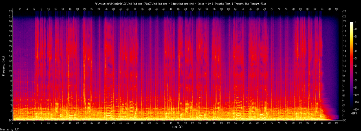Click the "-50" value on the dBFS scale

[x=356, y=58]
